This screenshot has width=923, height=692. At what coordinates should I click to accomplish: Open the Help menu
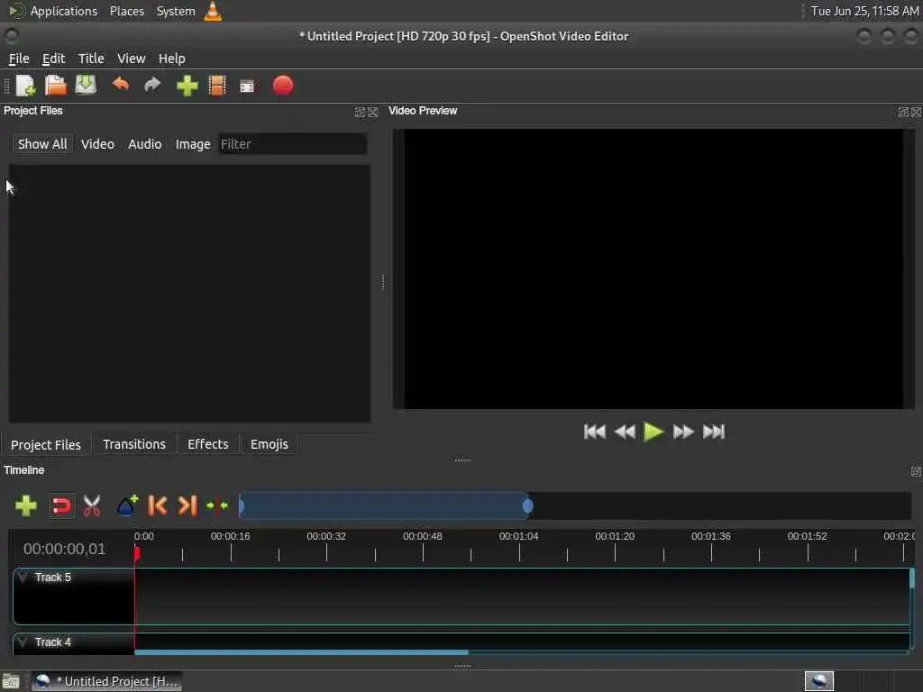172,59
